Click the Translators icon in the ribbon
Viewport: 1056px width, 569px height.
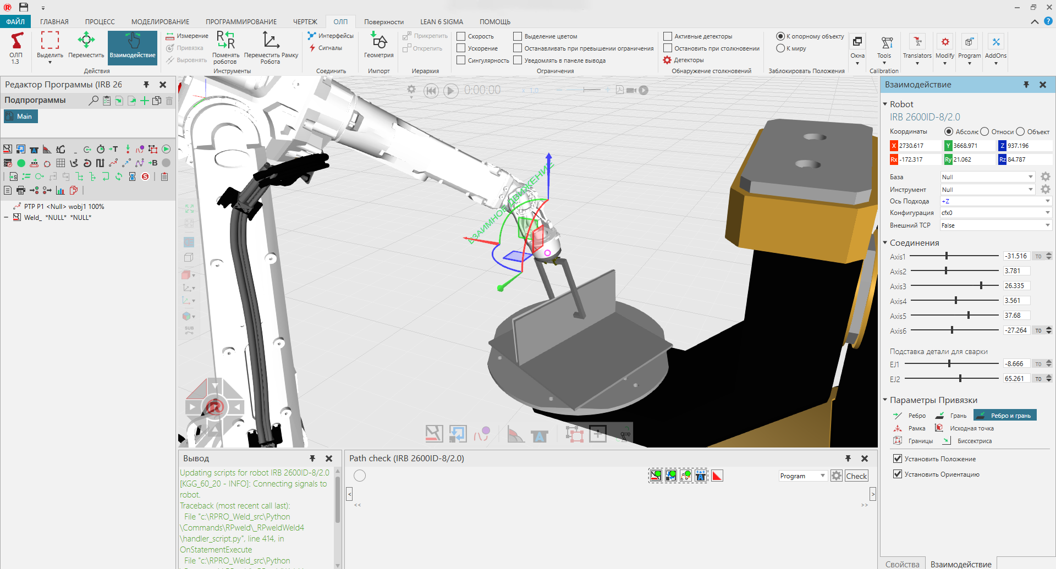click(917, 48)
